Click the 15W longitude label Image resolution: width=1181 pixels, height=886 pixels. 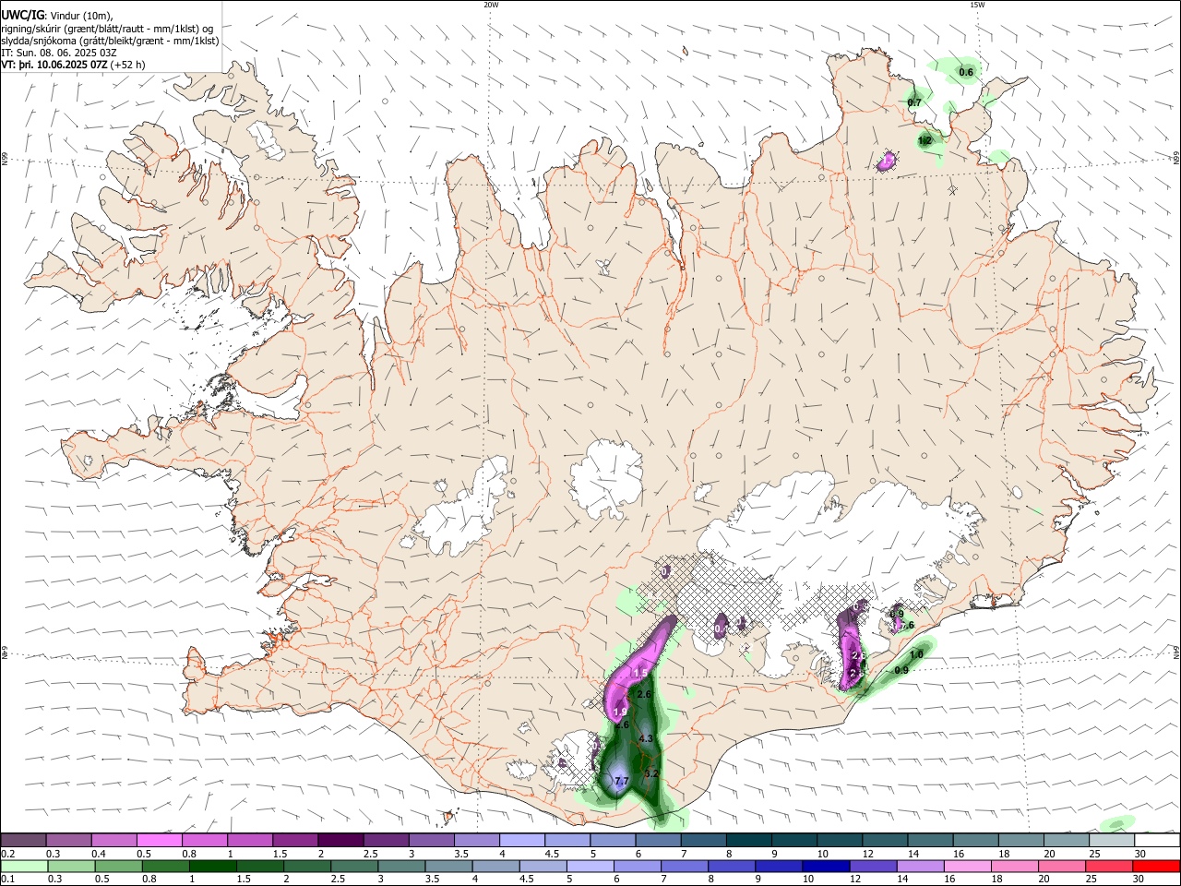point(977,5)
